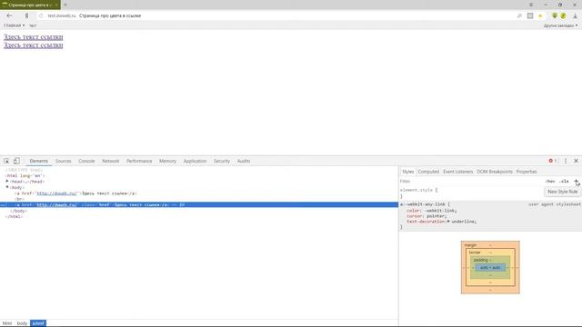The width and height of the screenshot is (582, 327).
Task: Close the DevTools panel with X
Action: click(576, 161)
